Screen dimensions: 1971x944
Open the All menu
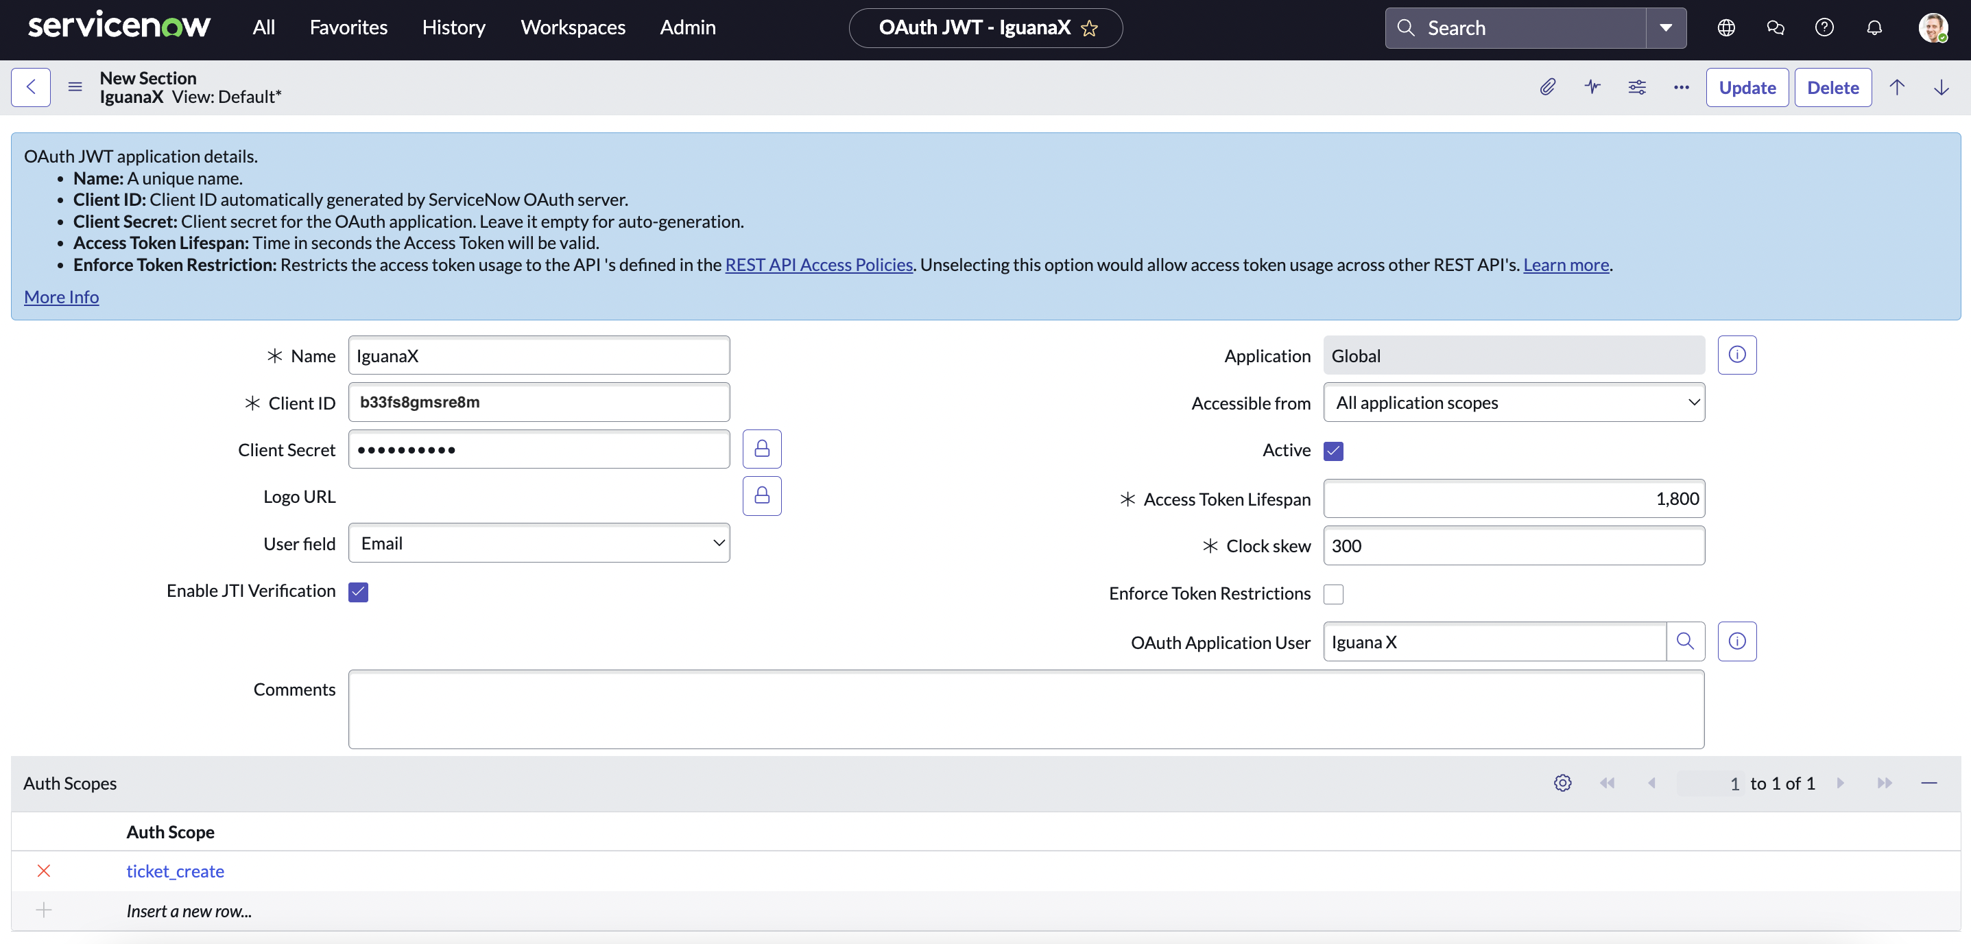coord(264,27)
